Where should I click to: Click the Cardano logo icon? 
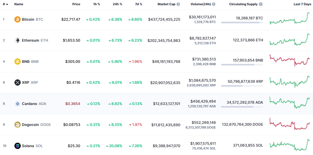pyautogui.click(x=18, y=104)
